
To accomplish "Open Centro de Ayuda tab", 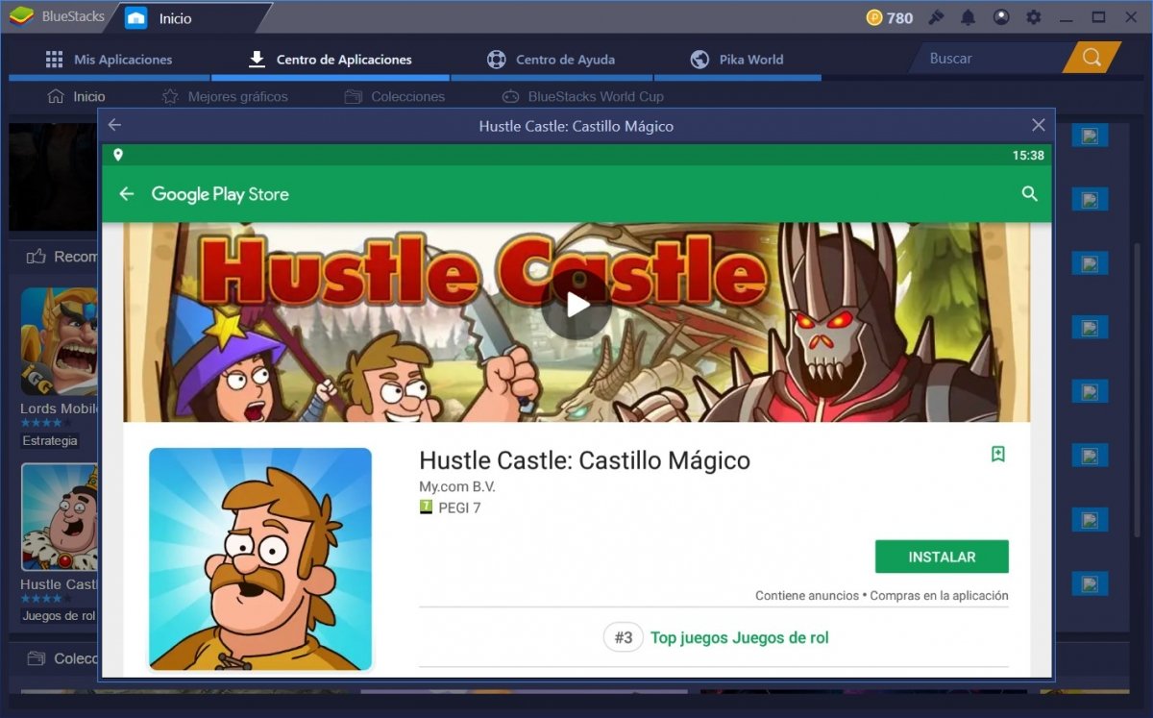I will [551, 60].
